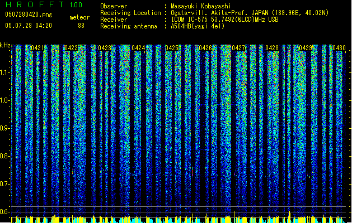Click the 0.6 frequency axis tick
The width and height of the screenshot is (352, 223).
click(4, 212)
